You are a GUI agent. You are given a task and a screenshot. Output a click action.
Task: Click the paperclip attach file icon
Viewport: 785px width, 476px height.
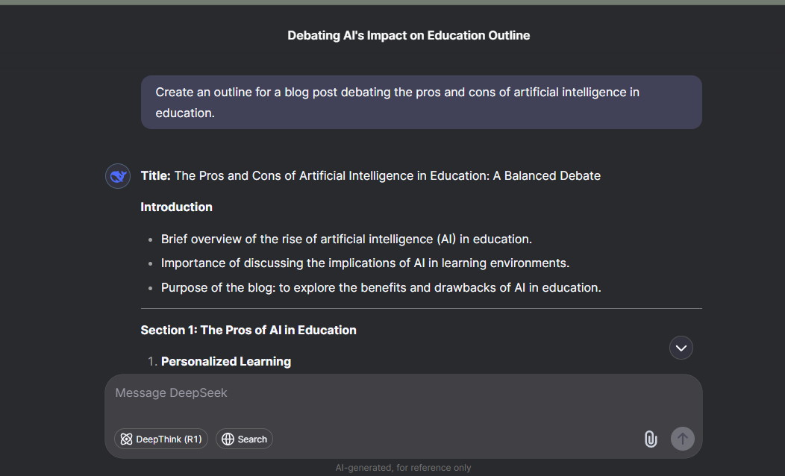651,439
